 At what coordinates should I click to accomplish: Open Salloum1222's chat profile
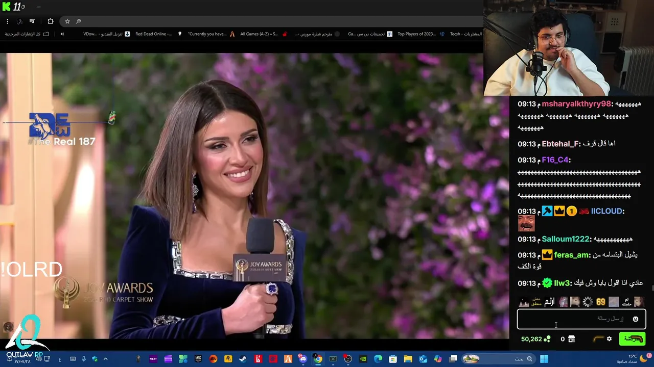[x=566, y=239]
